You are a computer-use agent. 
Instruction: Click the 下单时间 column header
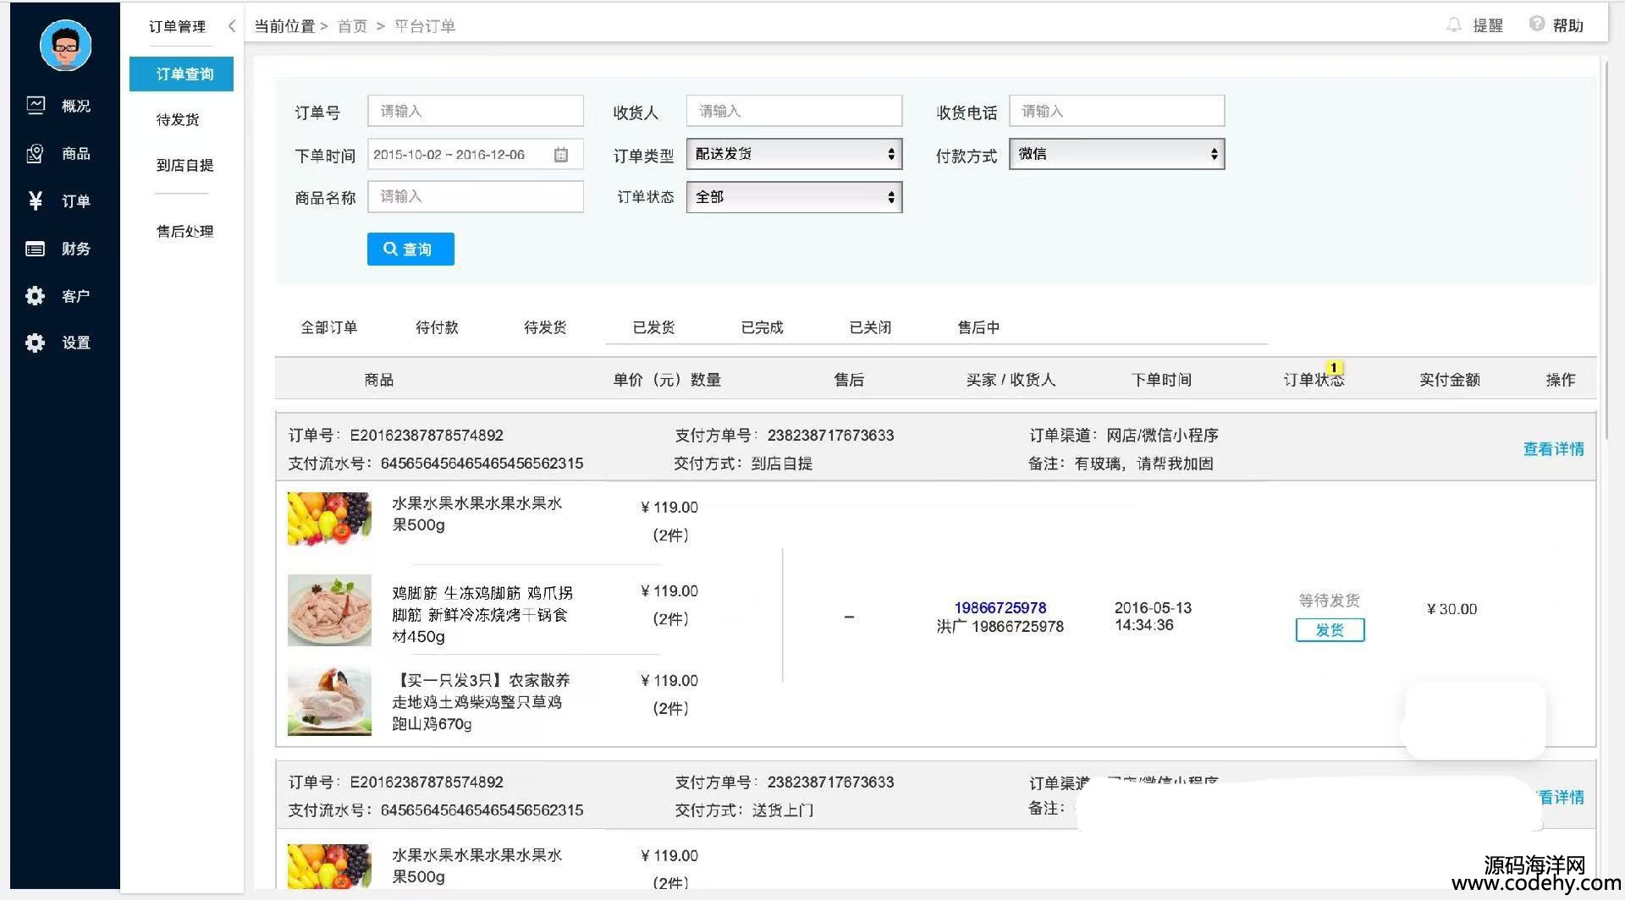pyautogui.click(x=1161, y=380)
